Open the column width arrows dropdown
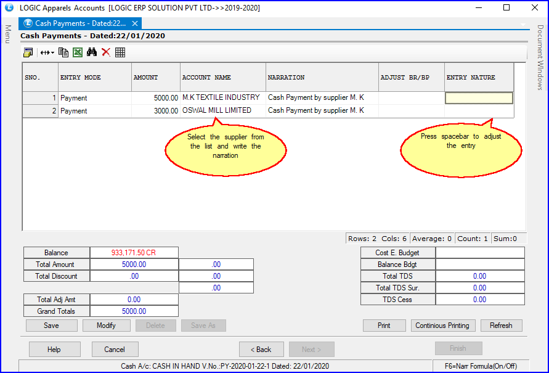Image resolution: width=549 pixels, height=373 pixels. coord(47,52)
